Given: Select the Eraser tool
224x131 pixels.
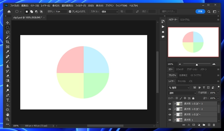Looking at the screenshot, I should point(8,76).
